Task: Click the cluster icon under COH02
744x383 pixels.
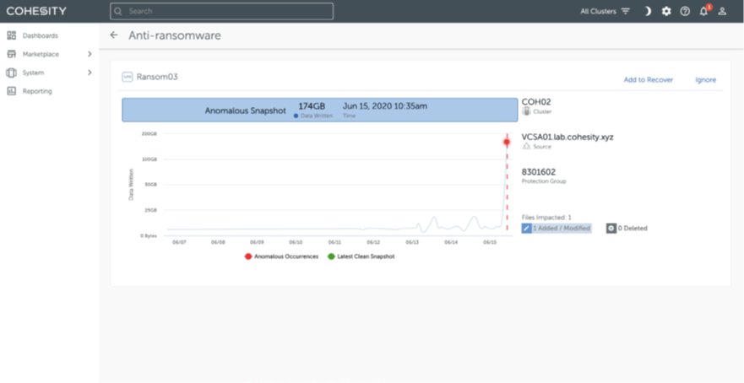Action: (526, 111)
